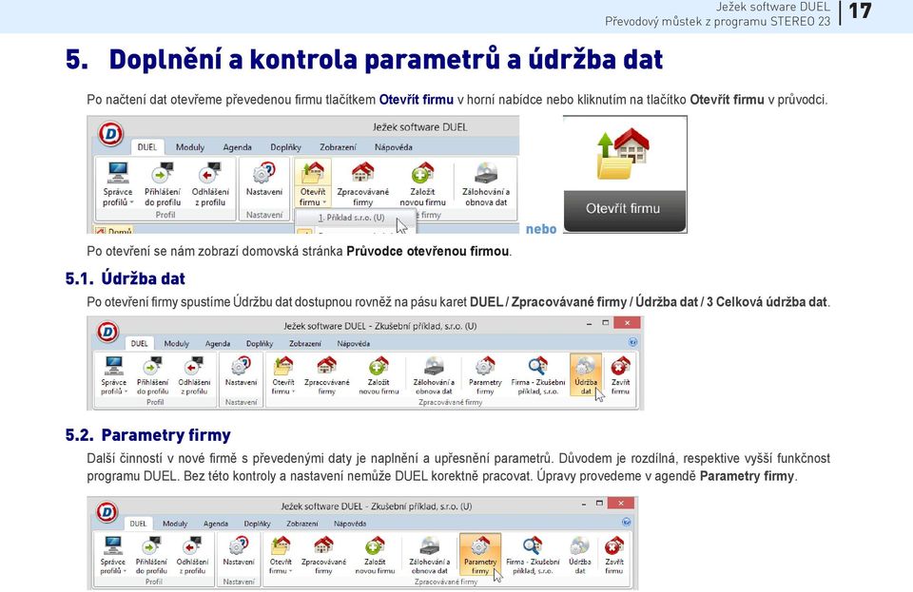Viewport: 913px width, 592px height.
Task: Click the heading '5.2. Parametry firmy'
Action: tap(148, 435)
